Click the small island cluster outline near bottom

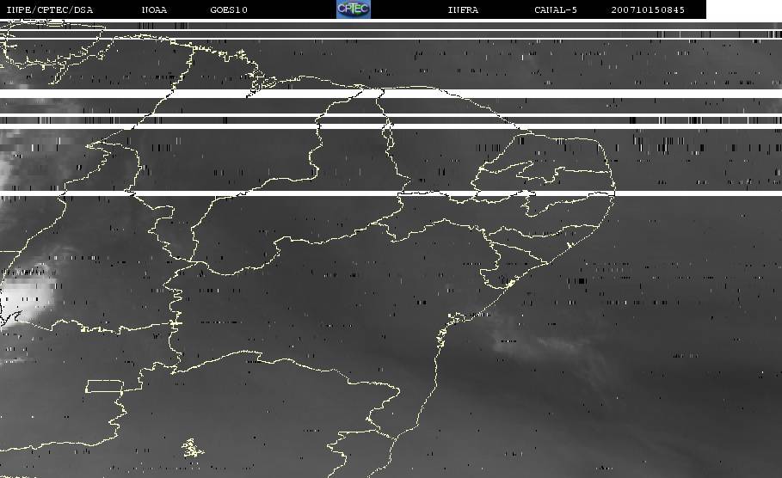(x=192, y=448)
